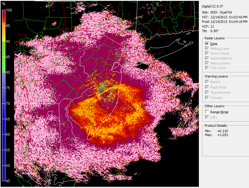Toggle the Tornado warning checkbox

207,98
